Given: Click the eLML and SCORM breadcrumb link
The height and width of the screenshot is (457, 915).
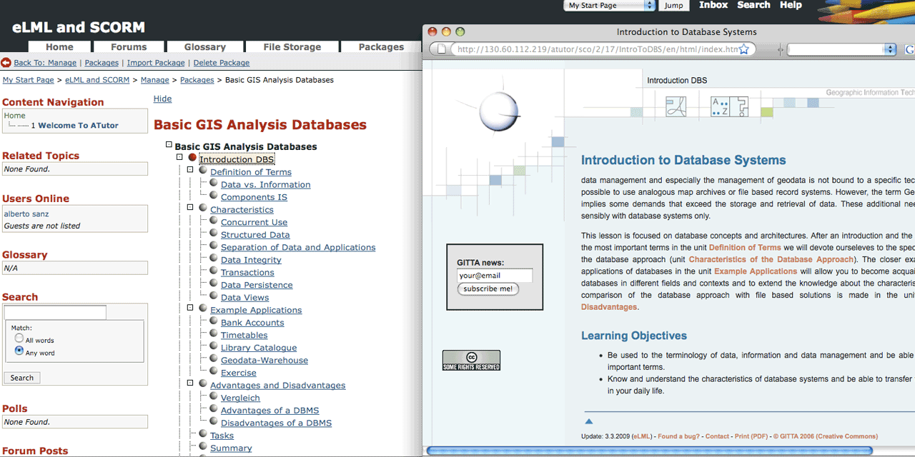Looking at the screenshot, I should coord(97,80).
